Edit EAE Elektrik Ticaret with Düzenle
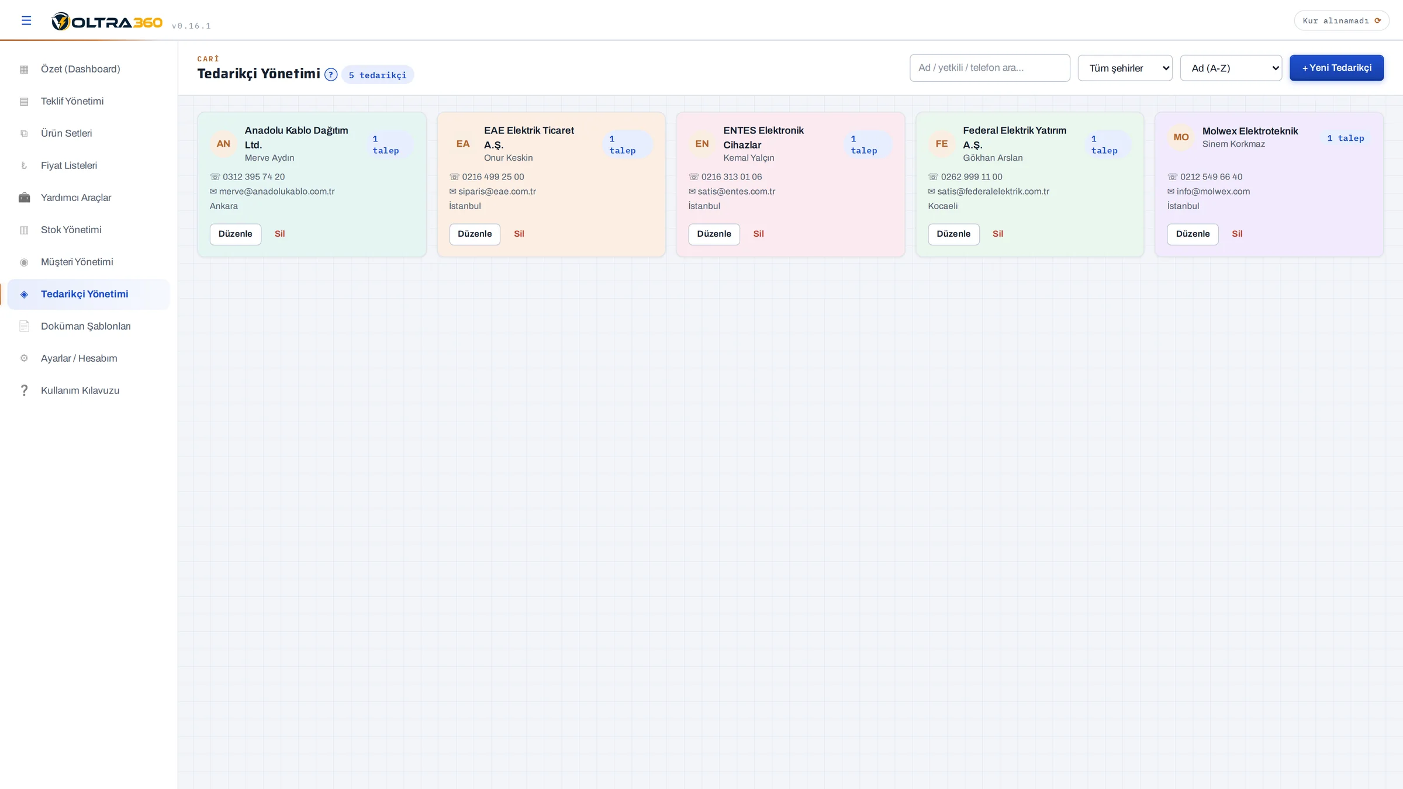This screenshot has height=789, width=1403. pos(475,234)
